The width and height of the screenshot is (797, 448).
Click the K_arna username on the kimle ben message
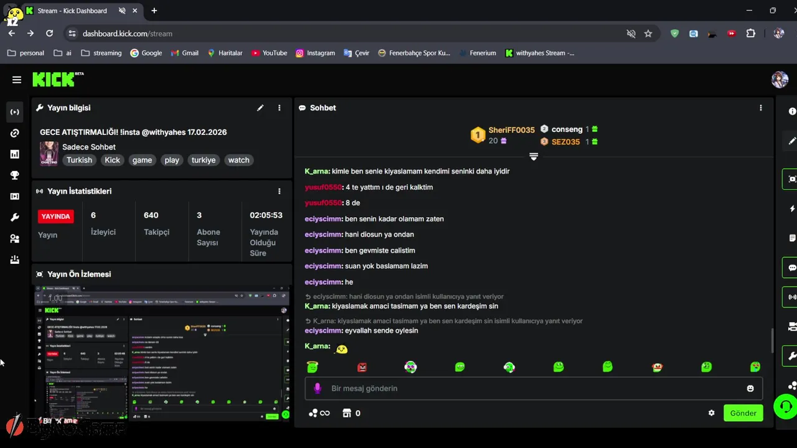click(317, 171)
